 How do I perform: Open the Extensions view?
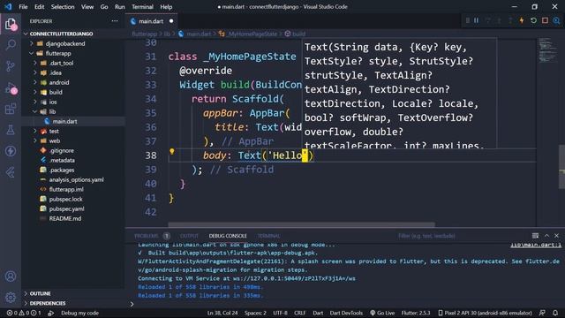(x=11, y=109)
